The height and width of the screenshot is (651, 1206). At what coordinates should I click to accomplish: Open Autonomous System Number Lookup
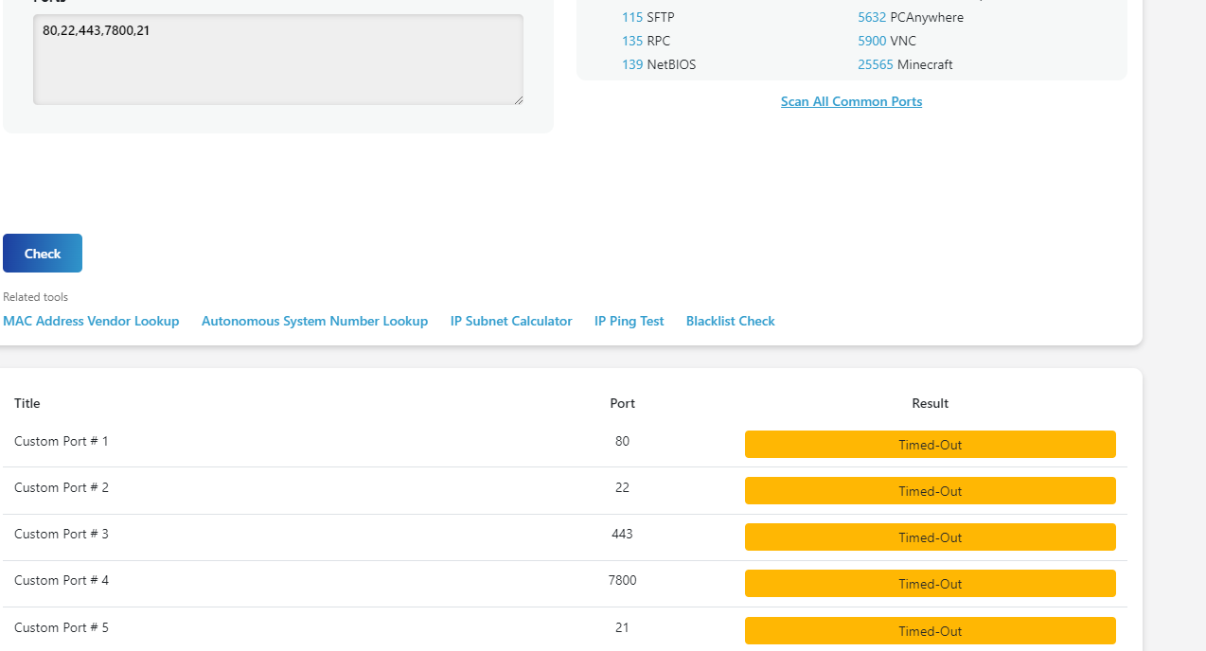[314, 321]
